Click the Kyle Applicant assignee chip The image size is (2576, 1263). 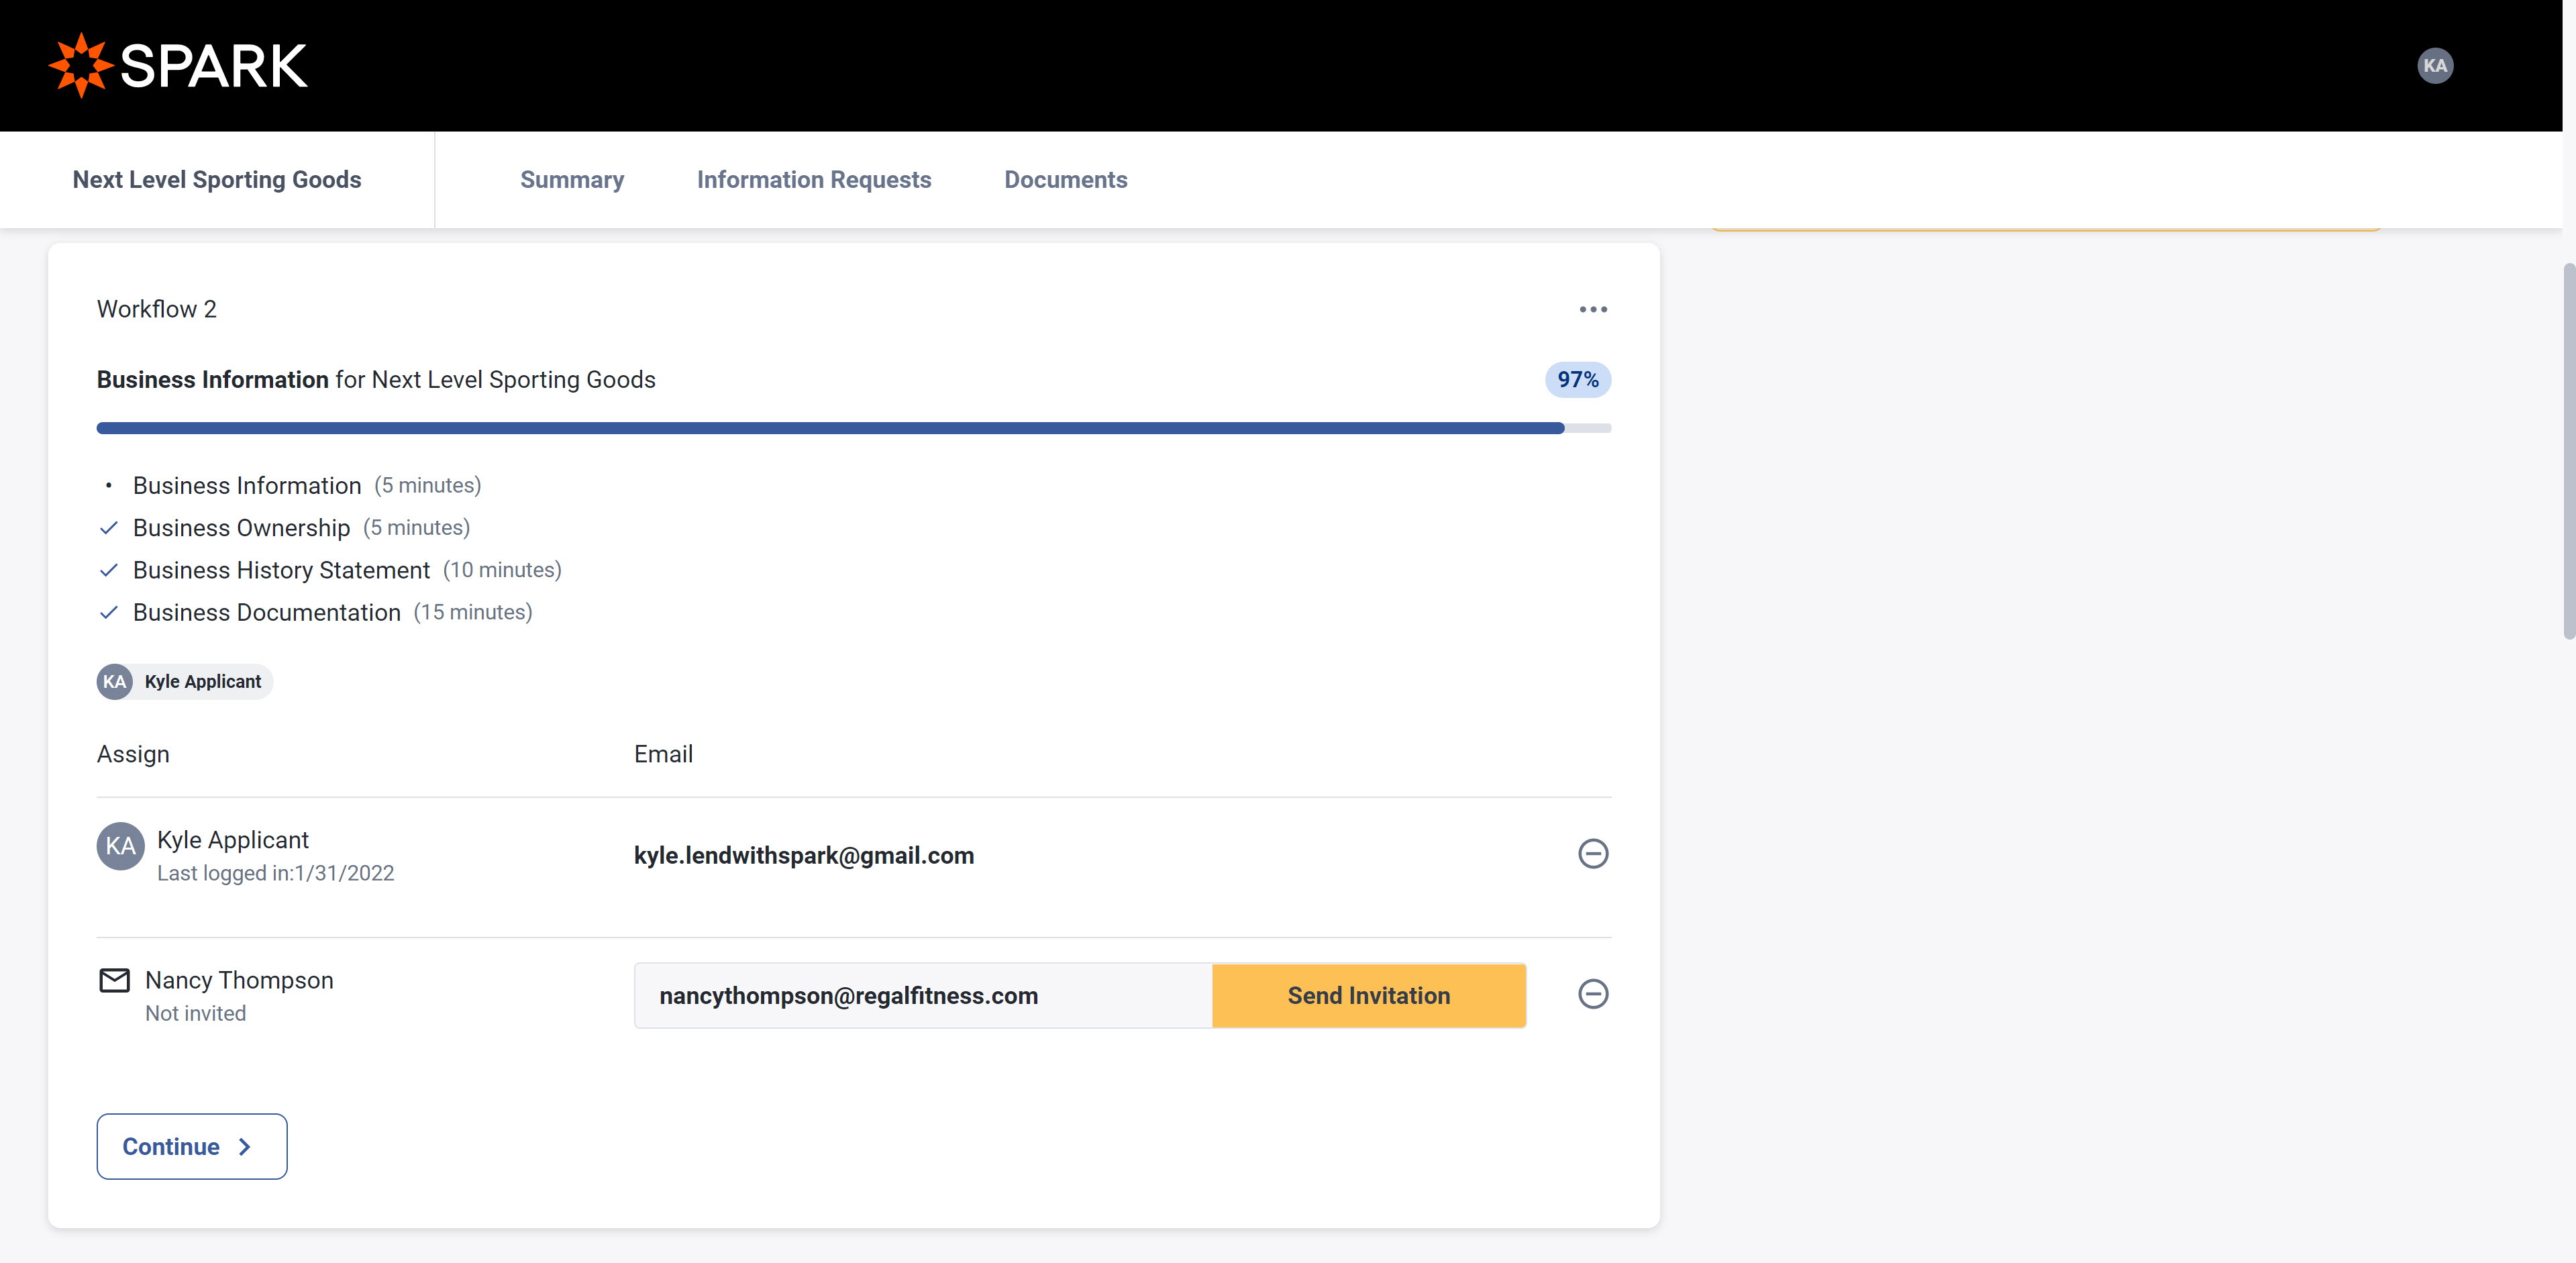coord(184,682)
